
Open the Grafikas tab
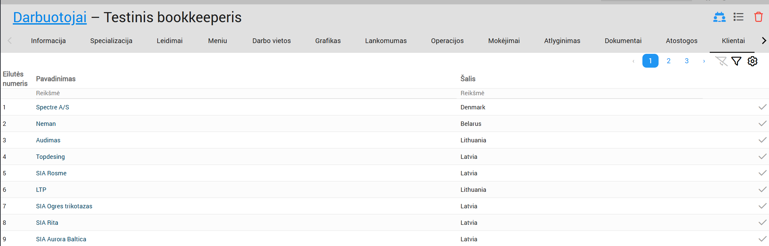[328, 41]
